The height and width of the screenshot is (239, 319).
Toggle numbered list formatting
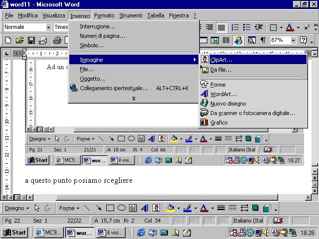tap(235, 27)
